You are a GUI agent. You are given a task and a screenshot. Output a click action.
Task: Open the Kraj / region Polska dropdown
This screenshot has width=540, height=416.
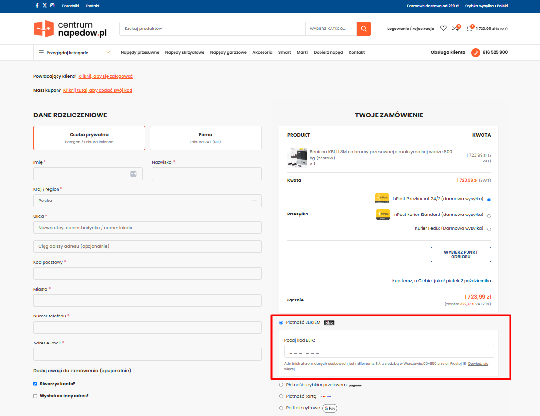pyautogui.click(x=147, y=201)
